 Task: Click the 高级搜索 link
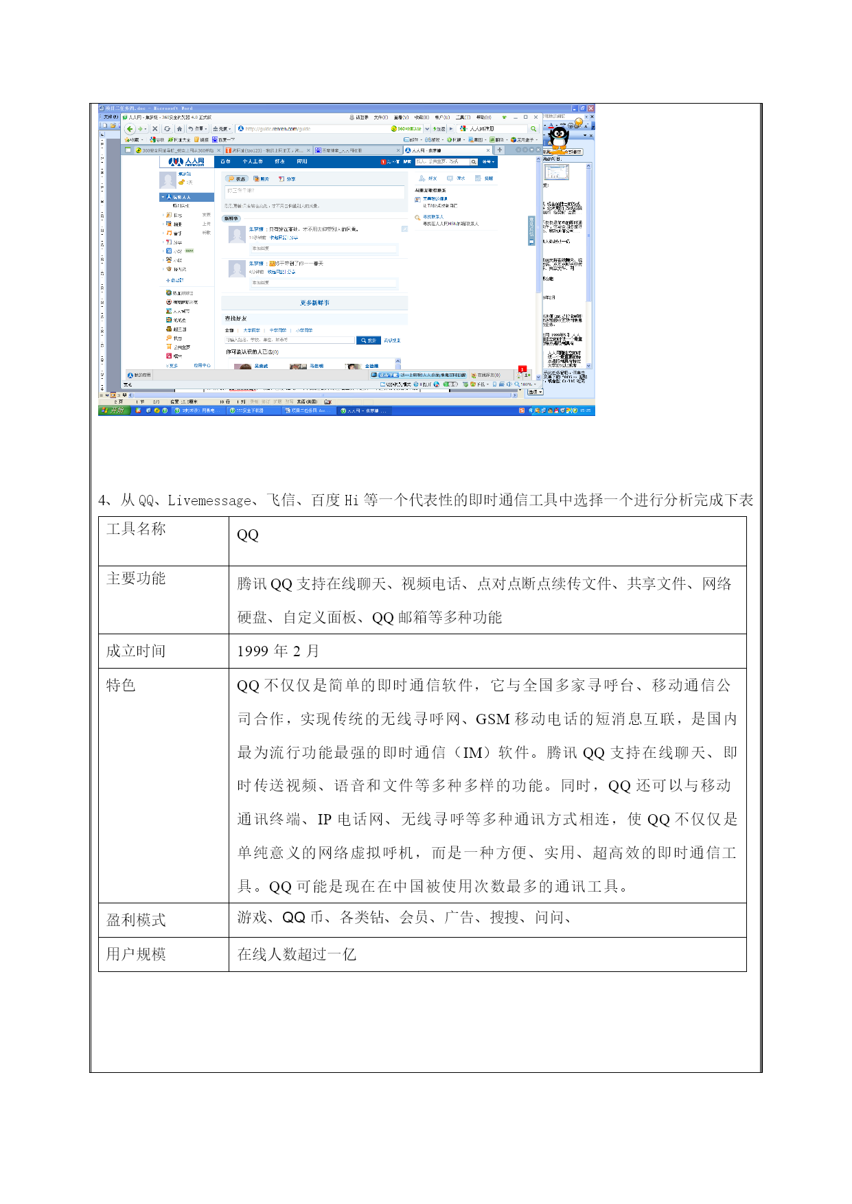(x=392, y=340)
